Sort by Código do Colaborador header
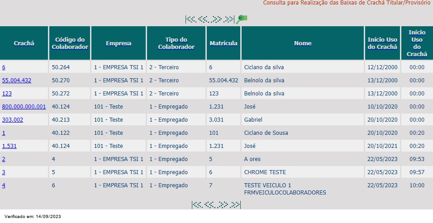 pos(70,43)
